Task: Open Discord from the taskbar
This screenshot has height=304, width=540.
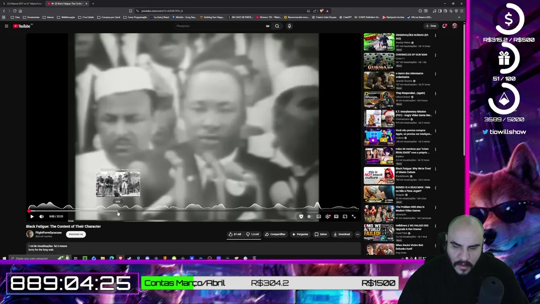Action: point(147,258)
